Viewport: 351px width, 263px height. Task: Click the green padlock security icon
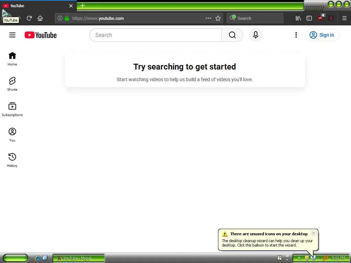click(67, 18)
